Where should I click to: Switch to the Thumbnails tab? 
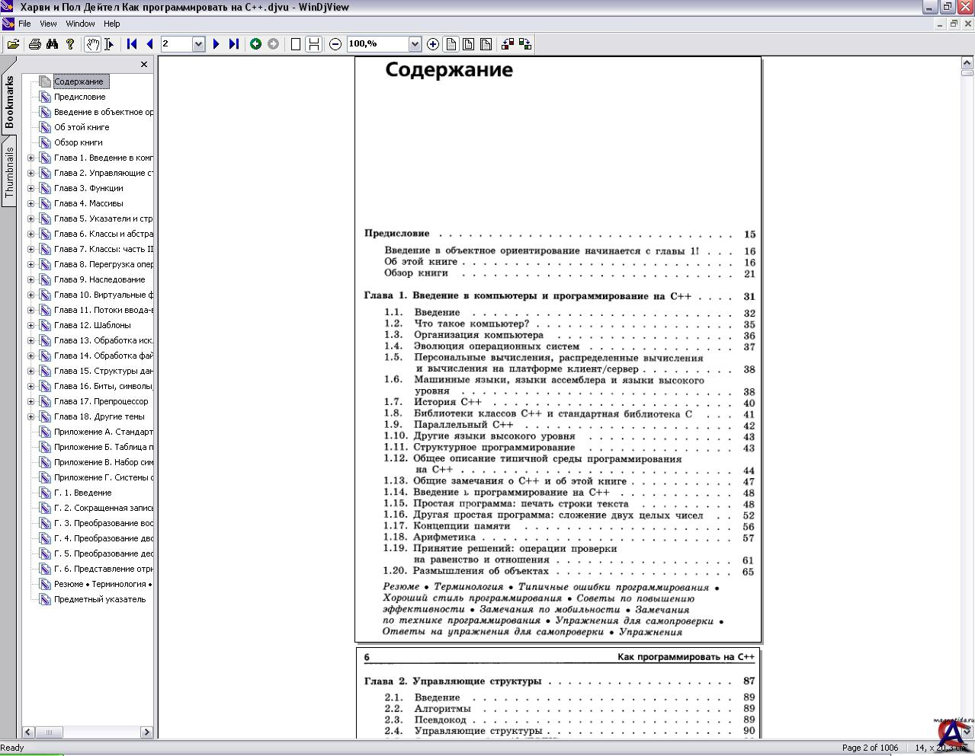[9, 172]
